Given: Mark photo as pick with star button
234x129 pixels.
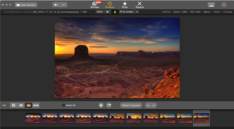Looking at the screenshot, I should pyautogui.click(x=101, y=105).
